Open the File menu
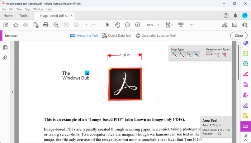The image size is (251, 143). 4,9
